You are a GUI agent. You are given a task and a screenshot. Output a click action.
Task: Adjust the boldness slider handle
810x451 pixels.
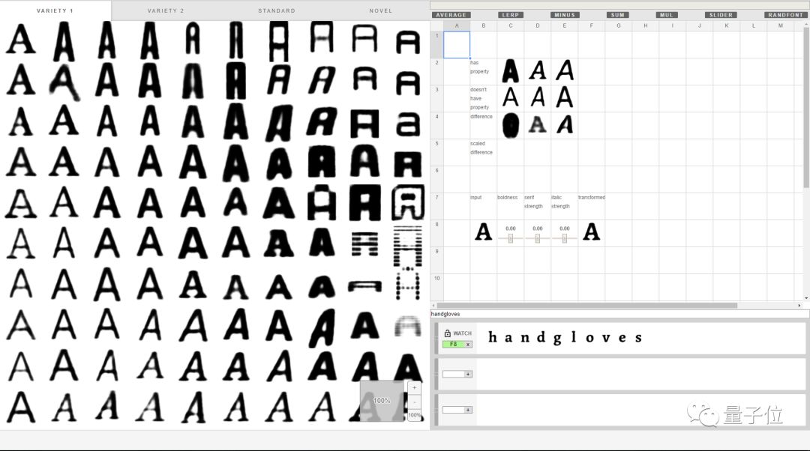tap(511, 238)
